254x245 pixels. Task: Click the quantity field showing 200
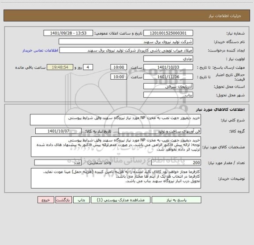(x=176, y=163)
